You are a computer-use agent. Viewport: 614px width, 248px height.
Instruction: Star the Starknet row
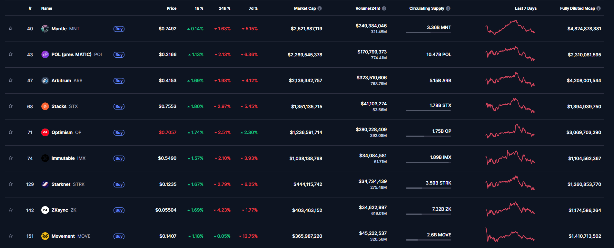11,184
